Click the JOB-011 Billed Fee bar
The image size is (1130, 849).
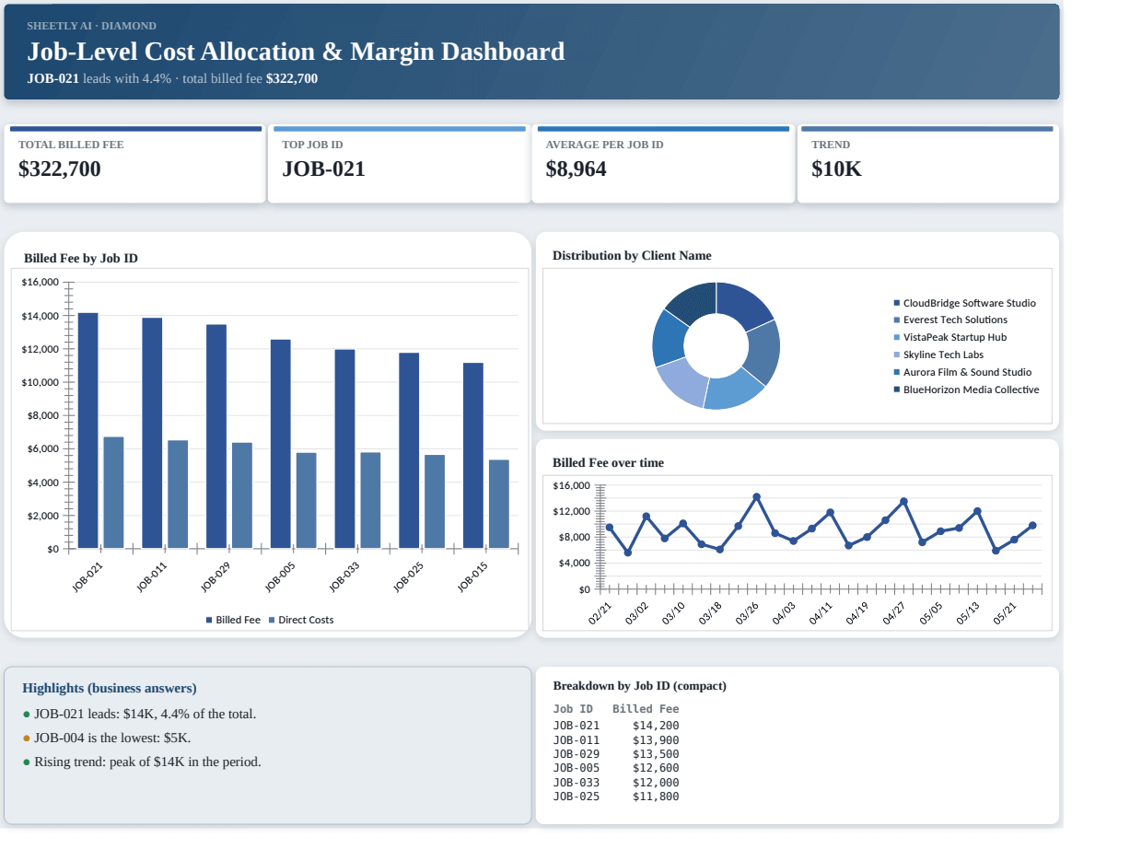click(152, 434)
